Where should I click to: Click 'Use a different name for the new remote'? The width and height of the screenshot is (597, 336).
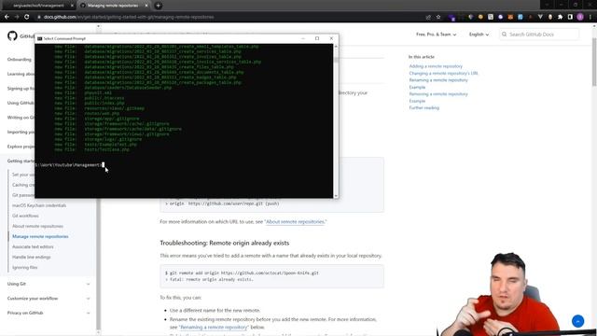pyautogui.click(x=215, y=311)
